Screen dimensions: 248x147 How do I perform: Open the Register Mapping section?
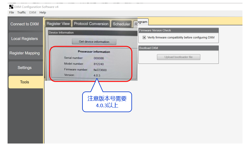coord(24,53)
